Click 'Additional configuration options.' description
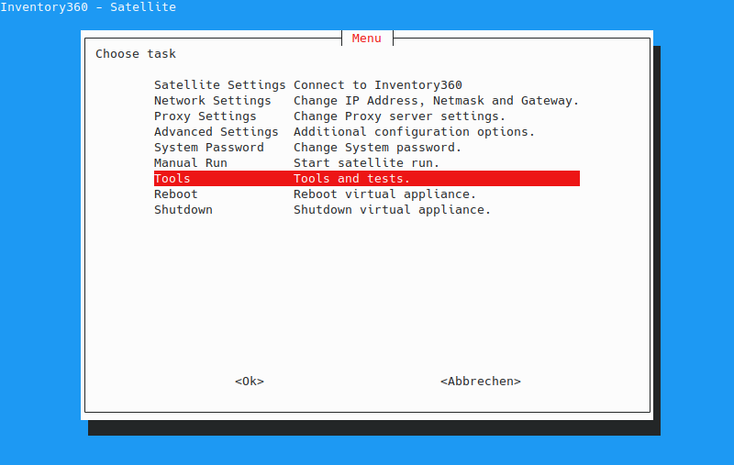The image size is (734, 465). pyautogui.click(x=415, y=132)
